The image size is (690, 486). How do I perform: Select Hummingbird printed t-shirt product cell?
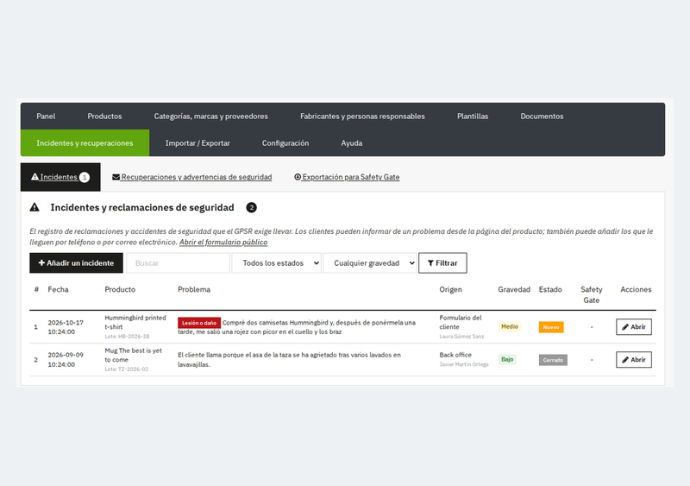[135, 322]
